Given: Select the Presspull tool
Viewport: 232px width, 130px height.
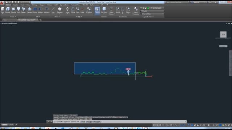Looking at the screenshot, I should [x=29, y=10].
